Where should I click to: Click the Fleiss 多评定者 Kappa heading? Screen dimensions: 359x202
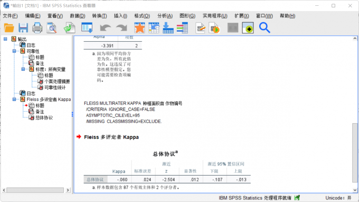[x=111, y=137]
